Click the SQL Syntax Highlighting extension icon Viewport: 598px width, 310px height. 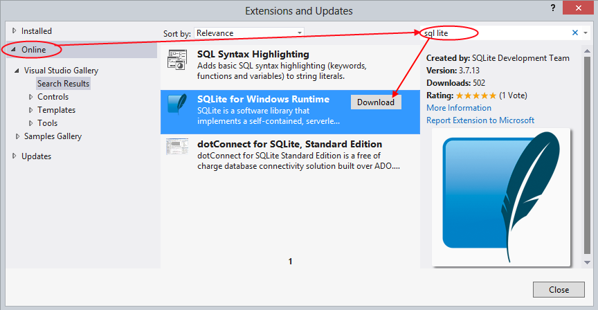pos(177,61)
